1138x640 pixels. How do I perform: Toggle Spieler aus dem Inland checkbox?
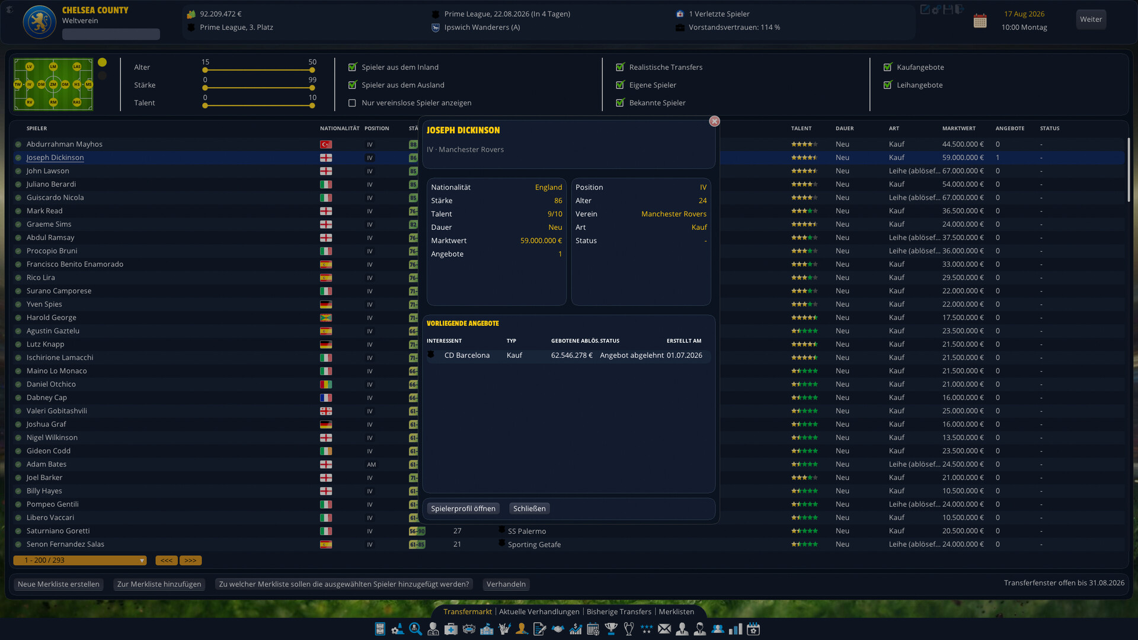pos(353,67)
